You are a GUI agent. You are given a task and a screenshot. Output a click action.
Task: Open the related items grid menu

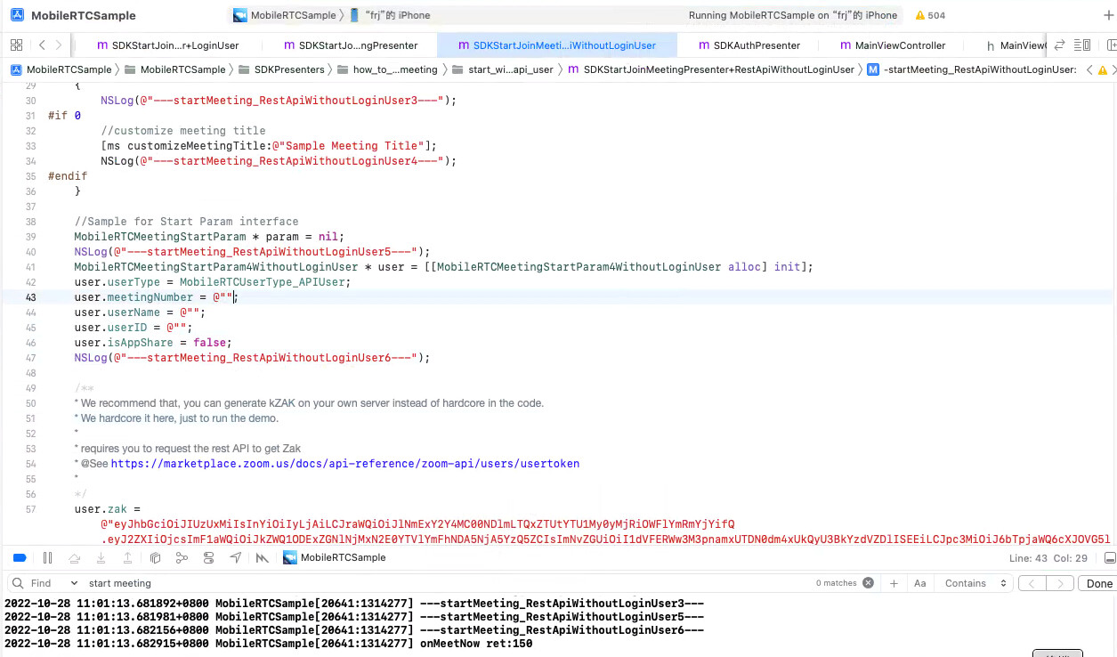(x=17, y=45)
